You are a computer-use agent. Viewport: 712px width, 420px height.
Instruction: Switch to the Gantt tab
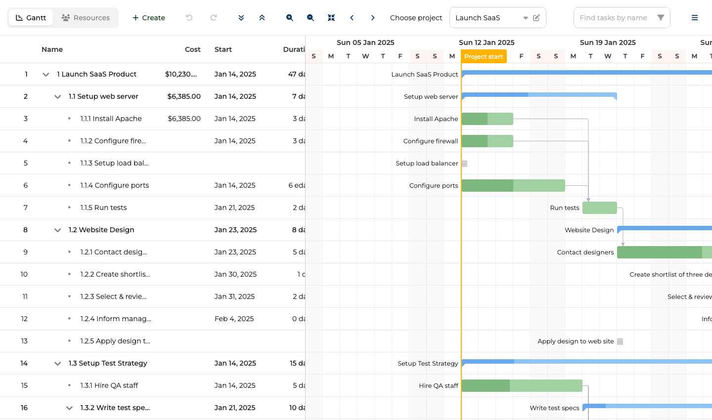pos(31,18)
